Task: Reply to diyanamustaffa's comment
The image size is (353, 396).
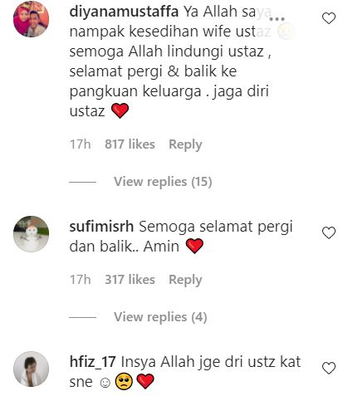Action: pos(185,144)
